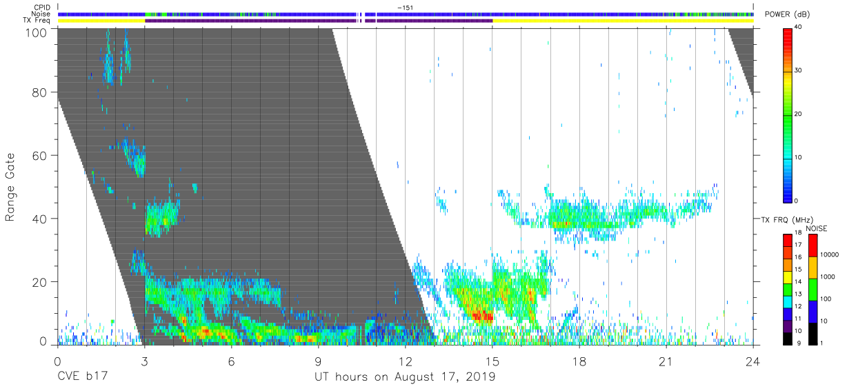Click UT hour axis tick 24
The height and width of the screenshot is (391, 847).
753,361
